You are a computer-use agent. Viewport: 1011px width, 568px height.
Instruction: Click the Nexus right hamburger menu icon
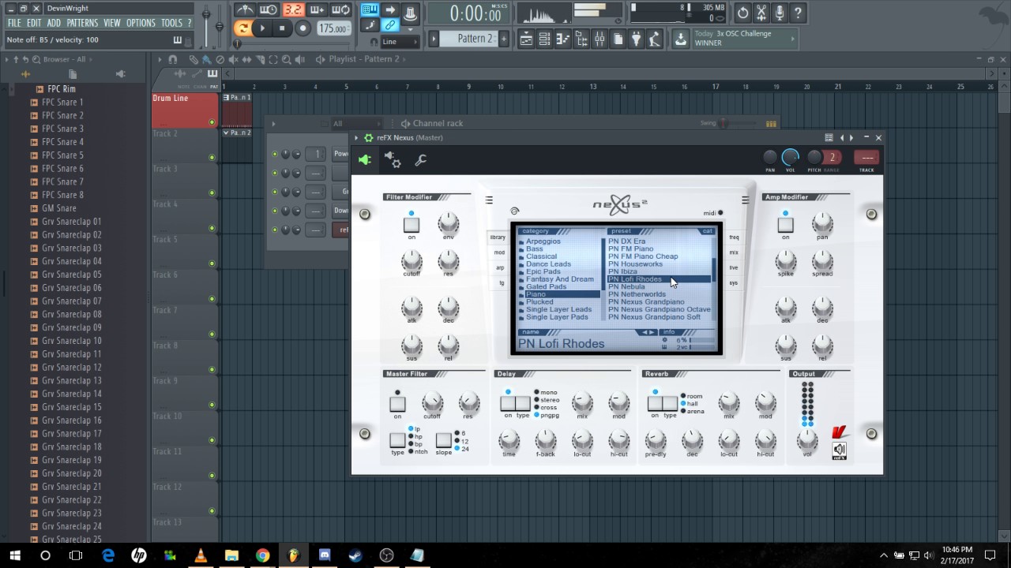pyautogui.click(x=745, y=200)
